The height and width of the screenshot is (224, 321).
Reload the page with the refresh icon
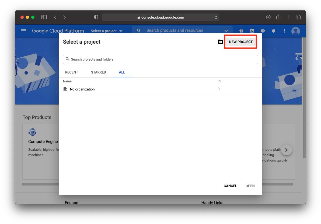pos(216,17)
